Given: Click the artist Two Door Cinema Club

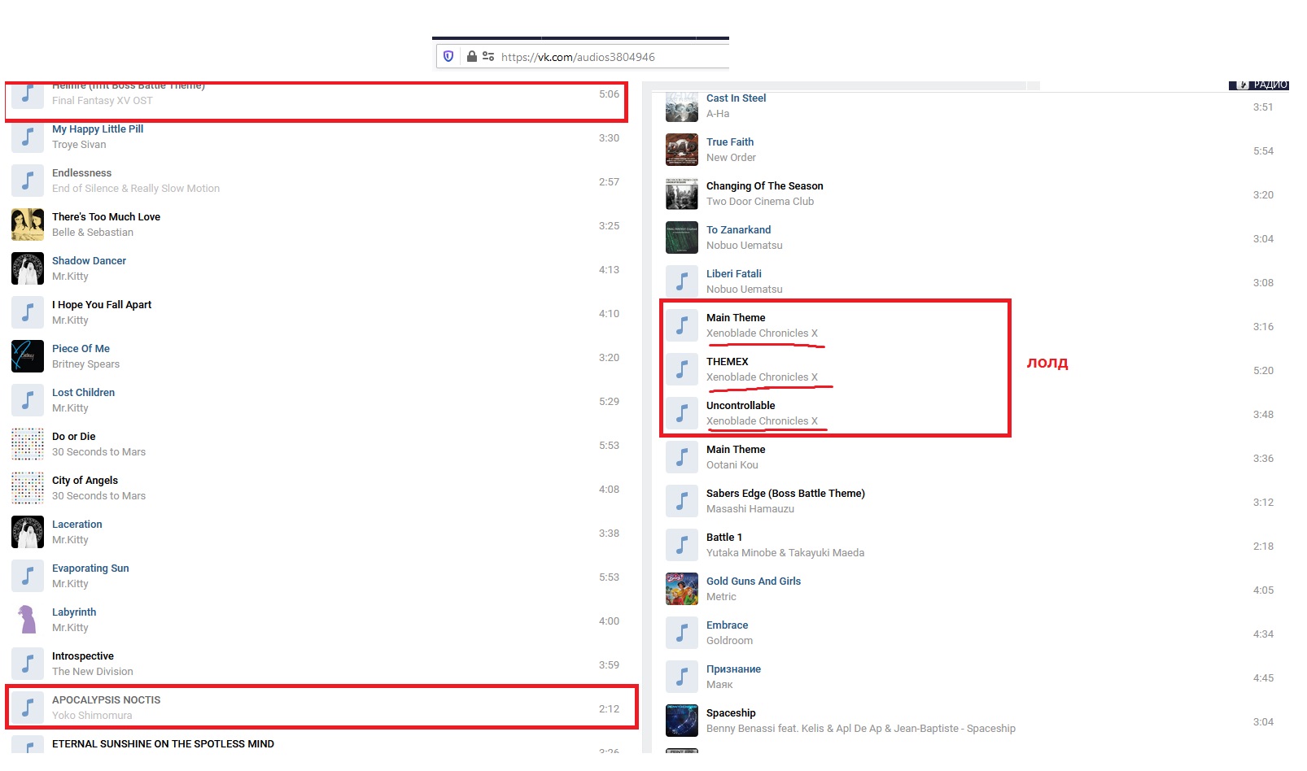Looking at the screenshot, I should tap(760, 202).
